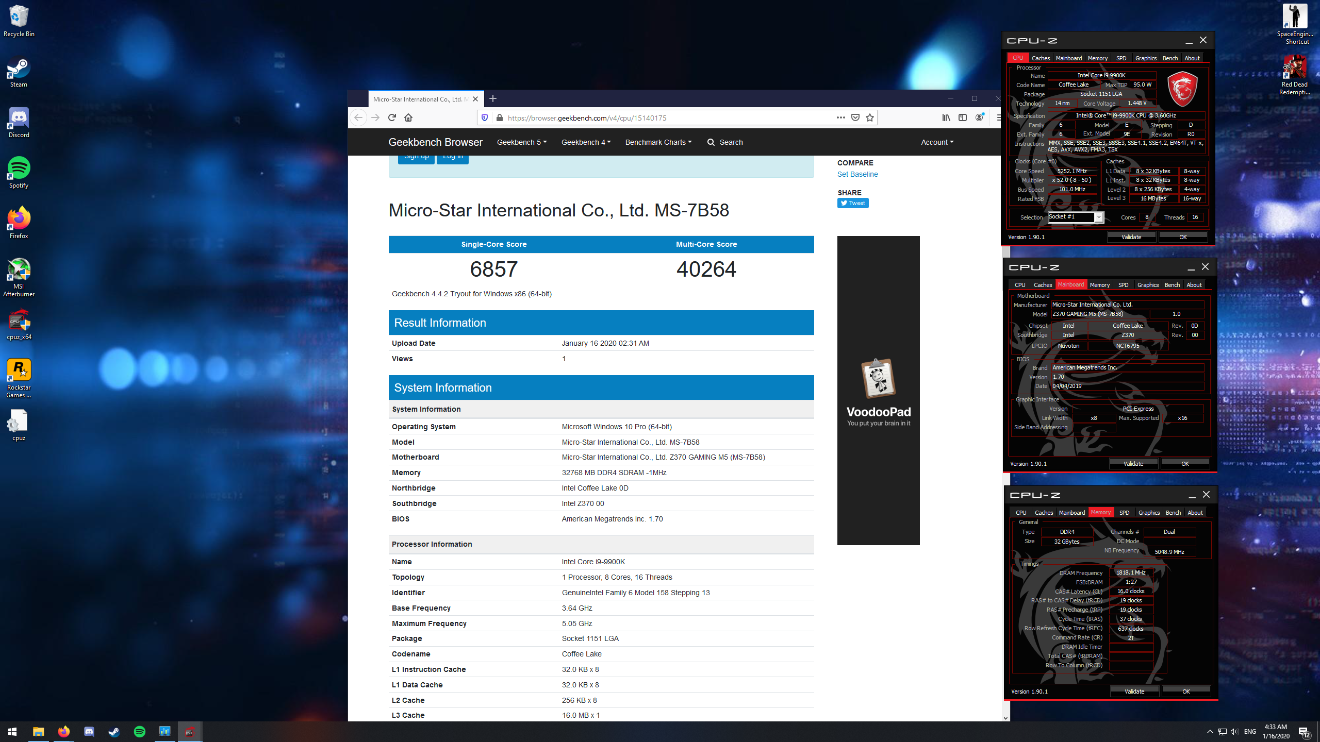Show the Firefox library icon

(946, 117)
